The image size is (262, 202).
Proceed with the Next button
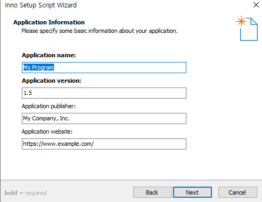point(192,192)
